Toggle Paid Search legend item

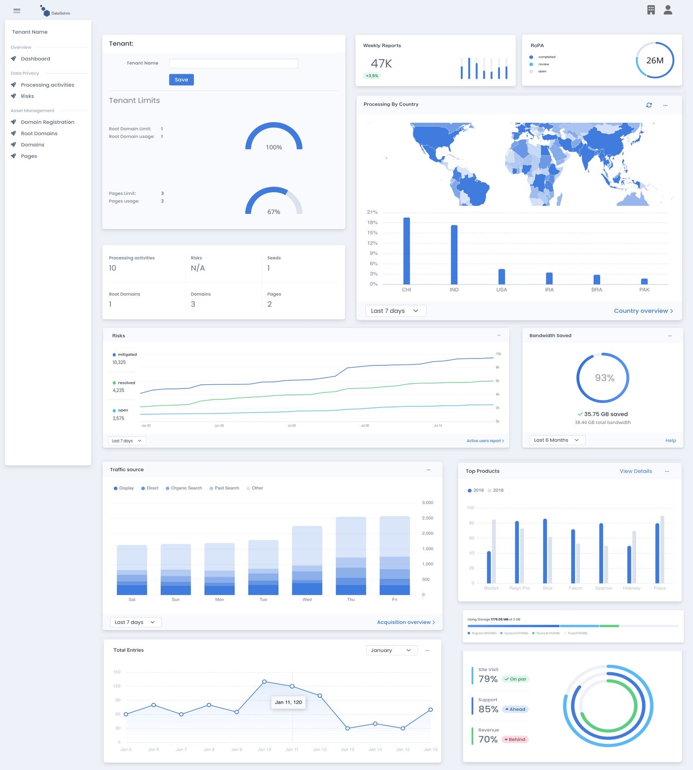pyautogui.click(x=224, y=488)
